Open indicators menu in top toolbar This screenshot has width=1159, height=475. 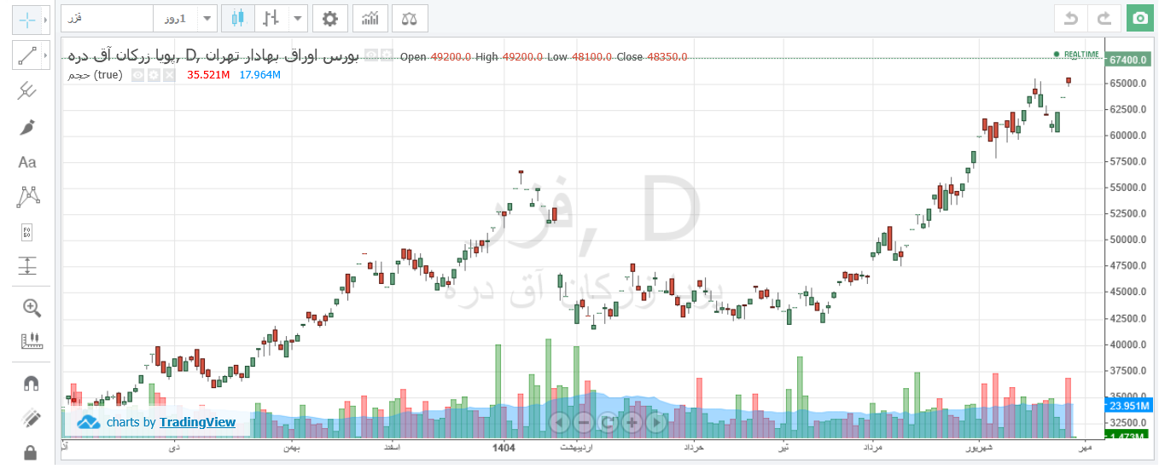[x=370, y=17]
